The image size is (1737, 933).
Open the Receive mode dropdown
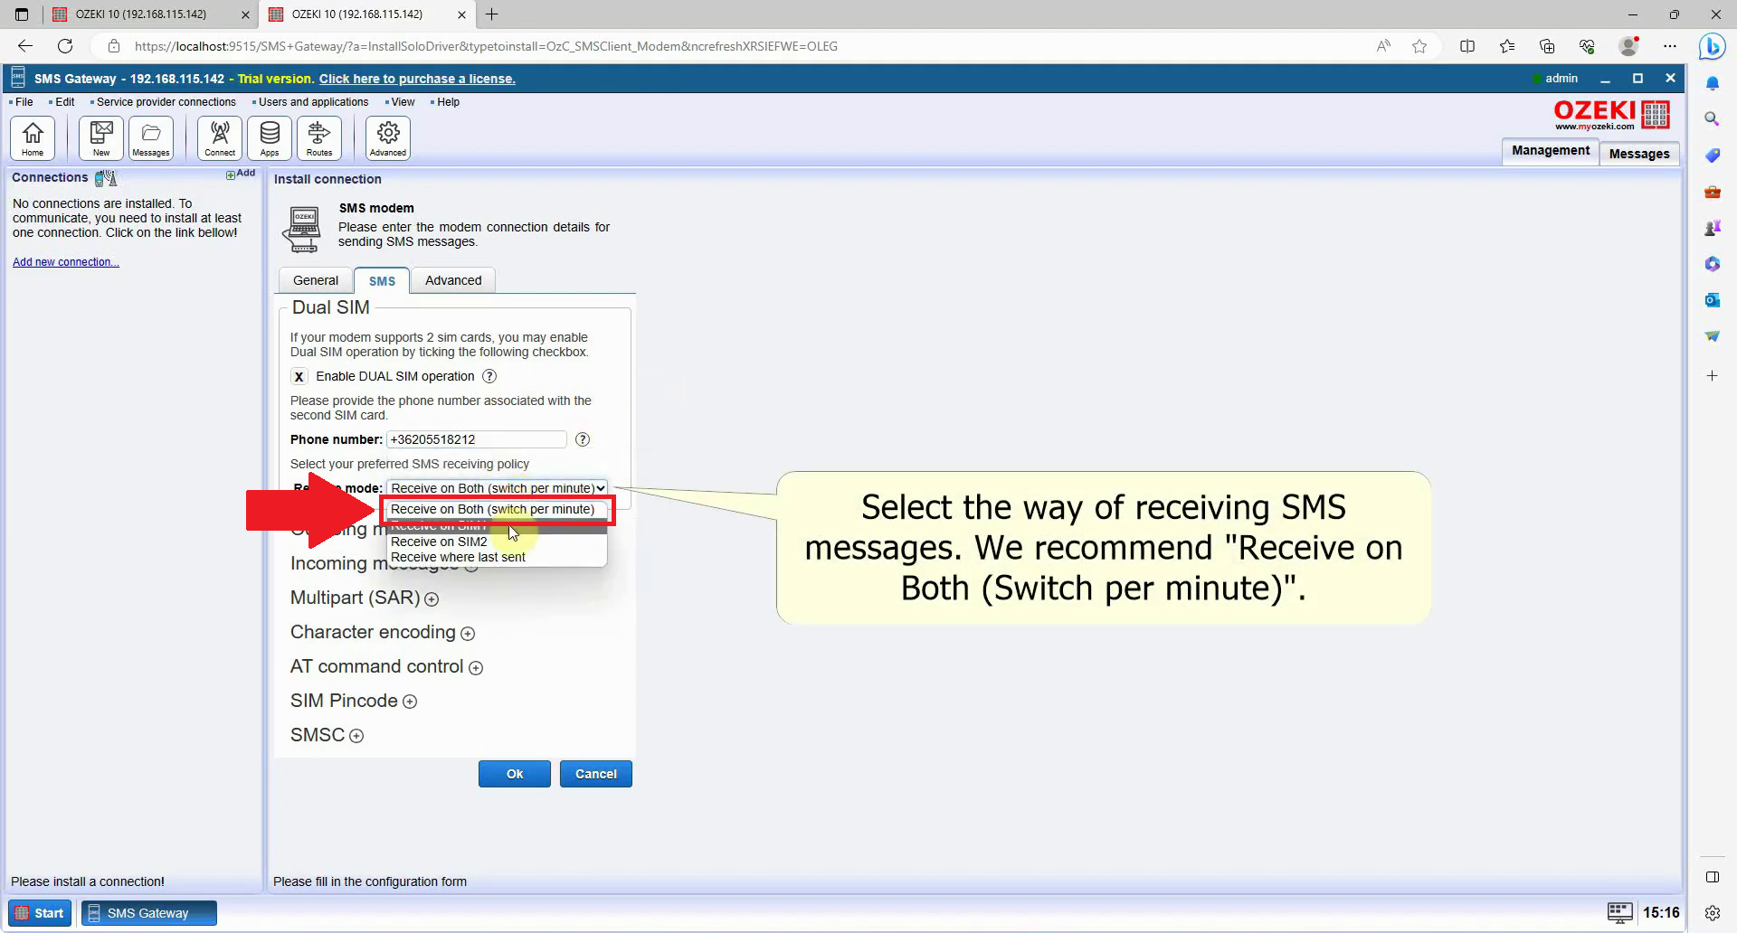pyautogui.click(x=497, y=488)
